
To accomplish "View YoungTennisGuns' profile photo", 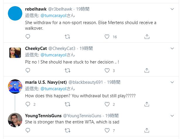I will [x=15, y=120].
